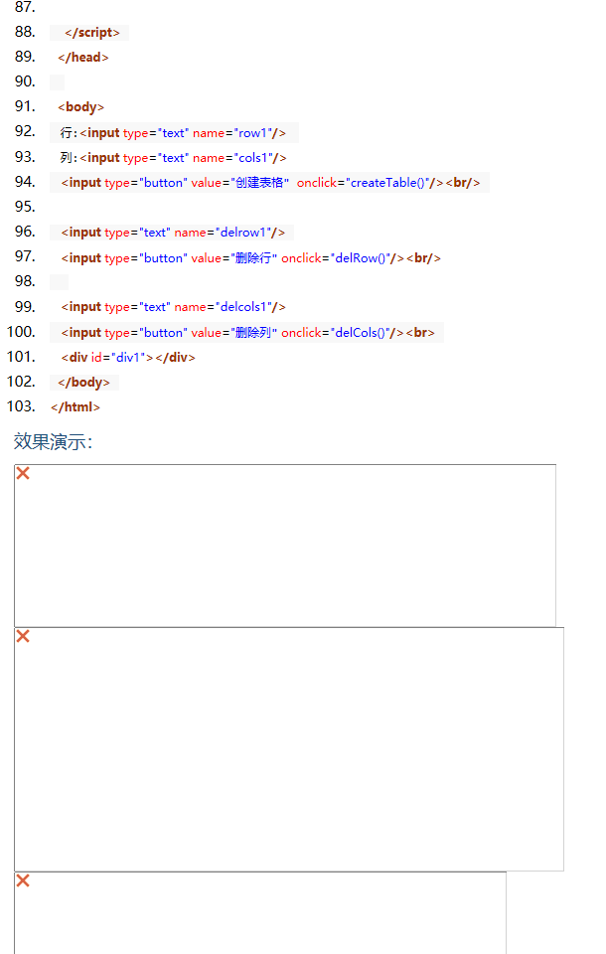Click the closing head tag on line 89

pyautogui.click(x=83, y=58)
